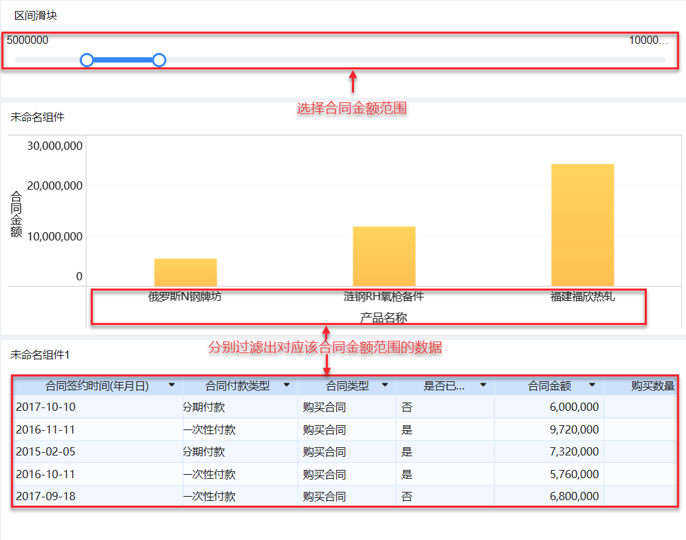
Task: Click the right slider handle of 区间滑块
Action: click(159, 60)
